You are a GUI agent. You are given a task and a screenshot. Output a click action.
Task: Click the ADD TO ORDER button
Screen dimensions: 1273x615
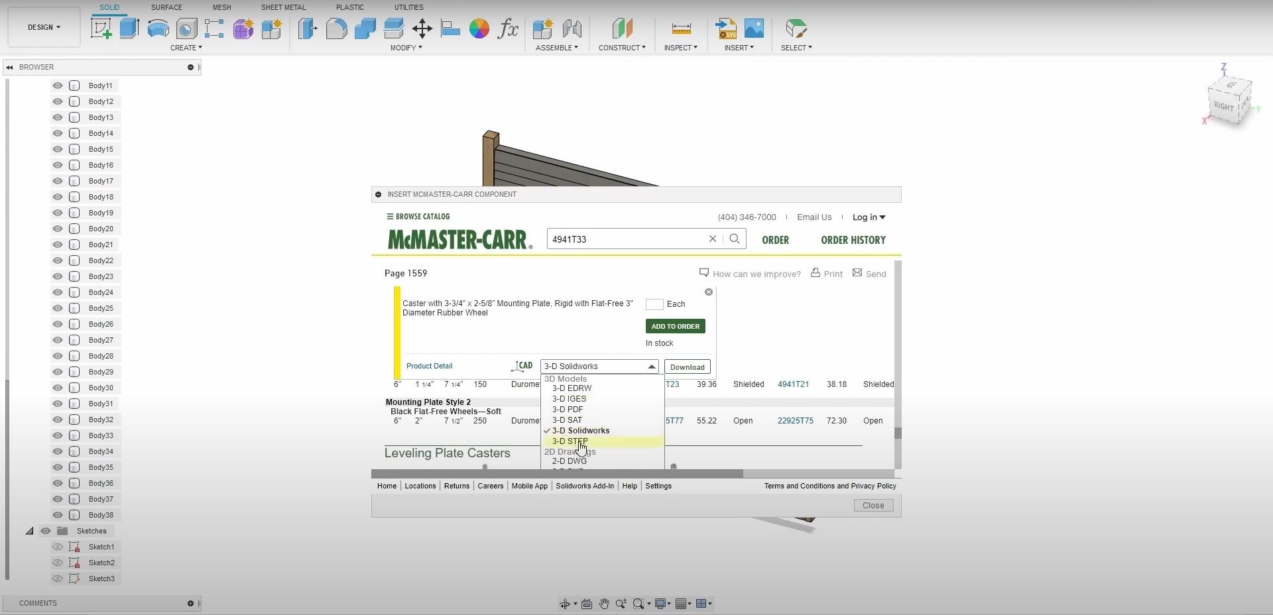coord(676,326)
